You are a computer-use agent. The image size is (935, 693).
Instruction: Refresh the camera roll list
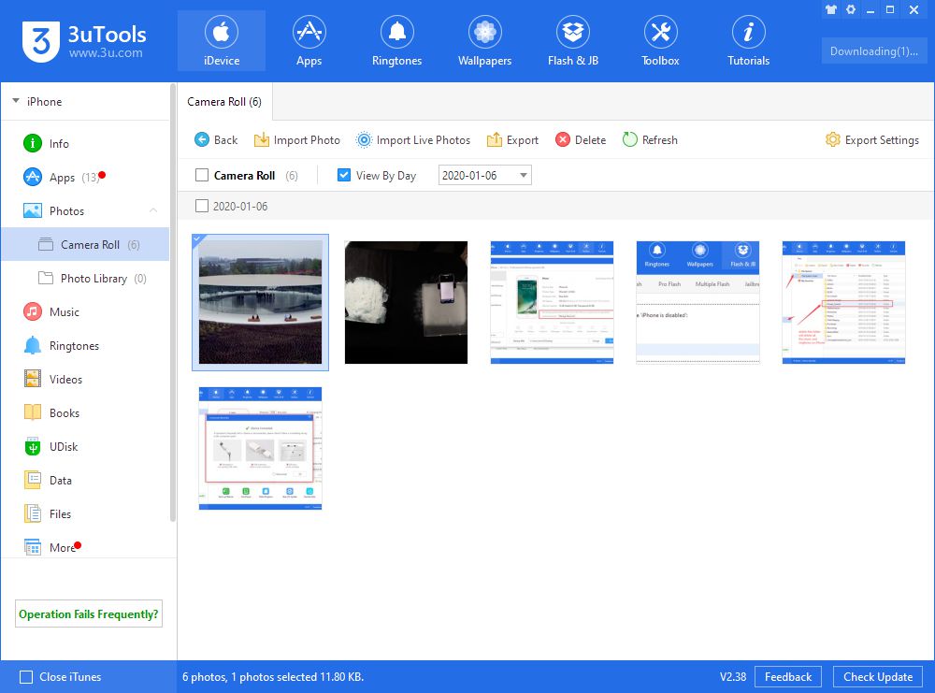click(x=650, y=140)
